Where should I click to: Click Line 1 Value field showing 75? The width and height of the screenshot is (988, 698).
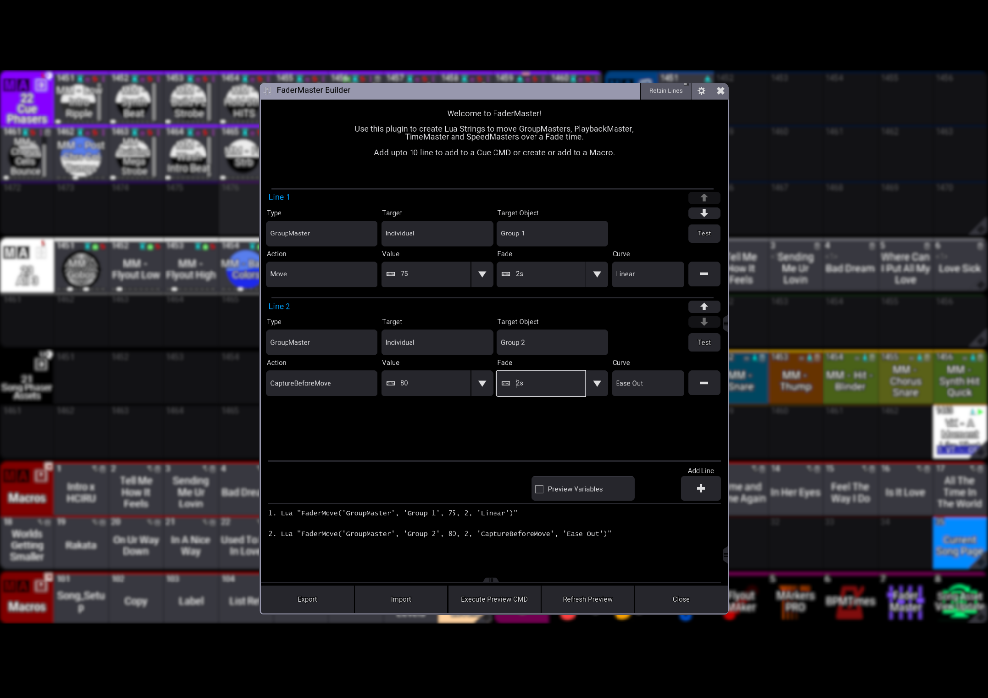coord(426,274)
